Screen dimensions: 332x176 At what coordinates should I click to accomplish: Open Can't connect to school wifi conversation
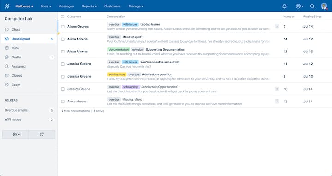[x=160, y=62]
